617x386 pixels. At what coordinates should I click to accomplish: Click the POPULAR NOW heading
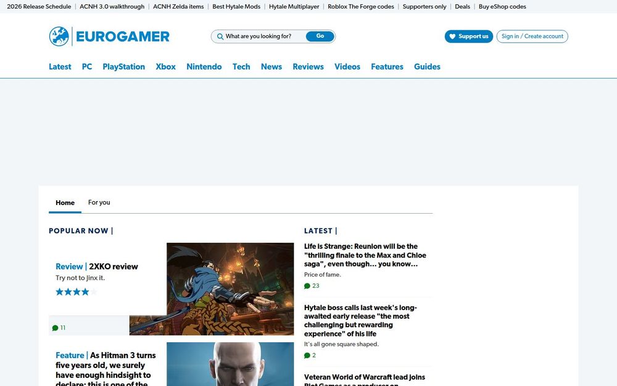pos(81,231)
